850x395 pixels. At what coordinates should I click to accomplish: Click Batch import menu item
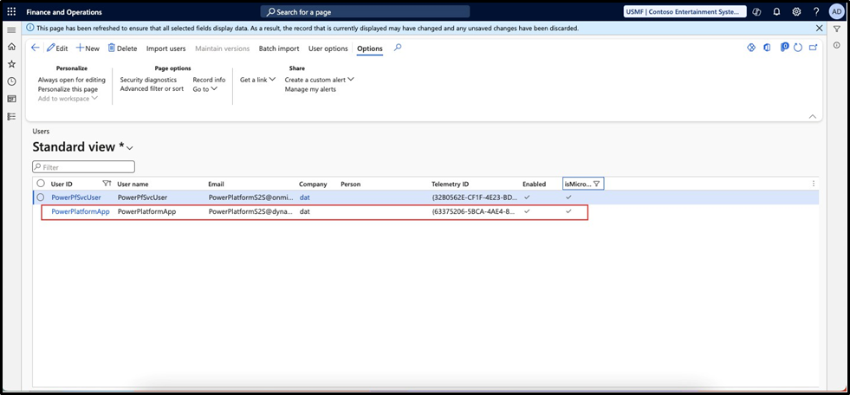click(x=279, y=49)
